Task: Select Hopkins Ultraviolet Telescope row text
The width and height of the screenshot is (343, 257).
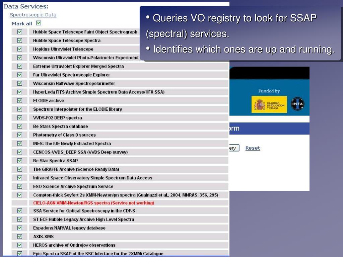Action: point(63,49)
